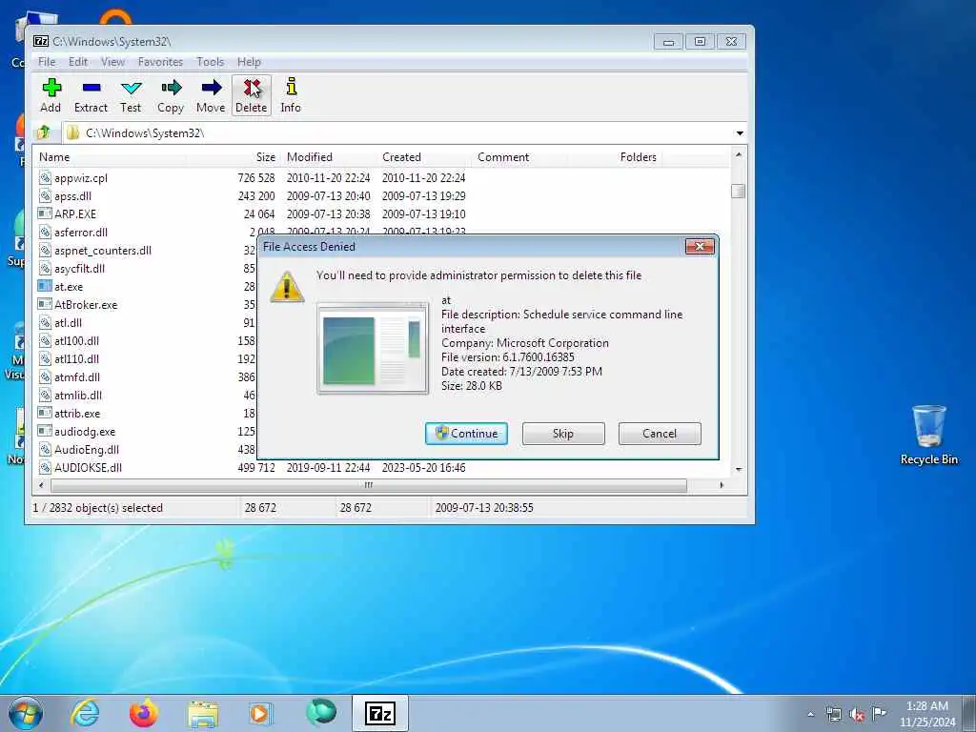Close the File Access Denied dialog
The width and height of the screenshot is (976, 732).
click(x=700, y=247)
